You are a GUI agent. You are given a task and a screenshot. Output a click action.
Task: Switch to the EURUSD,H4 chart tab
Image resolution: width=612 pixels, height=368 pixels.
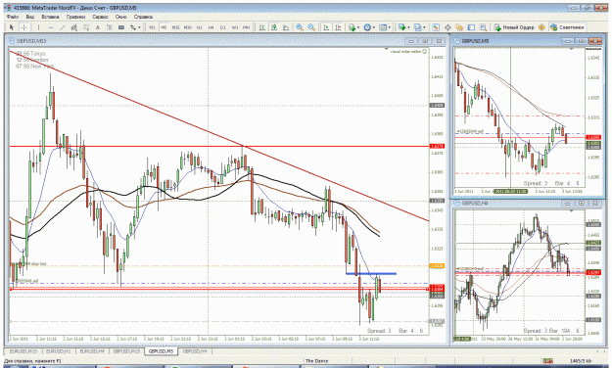click(x=92, y=351)
